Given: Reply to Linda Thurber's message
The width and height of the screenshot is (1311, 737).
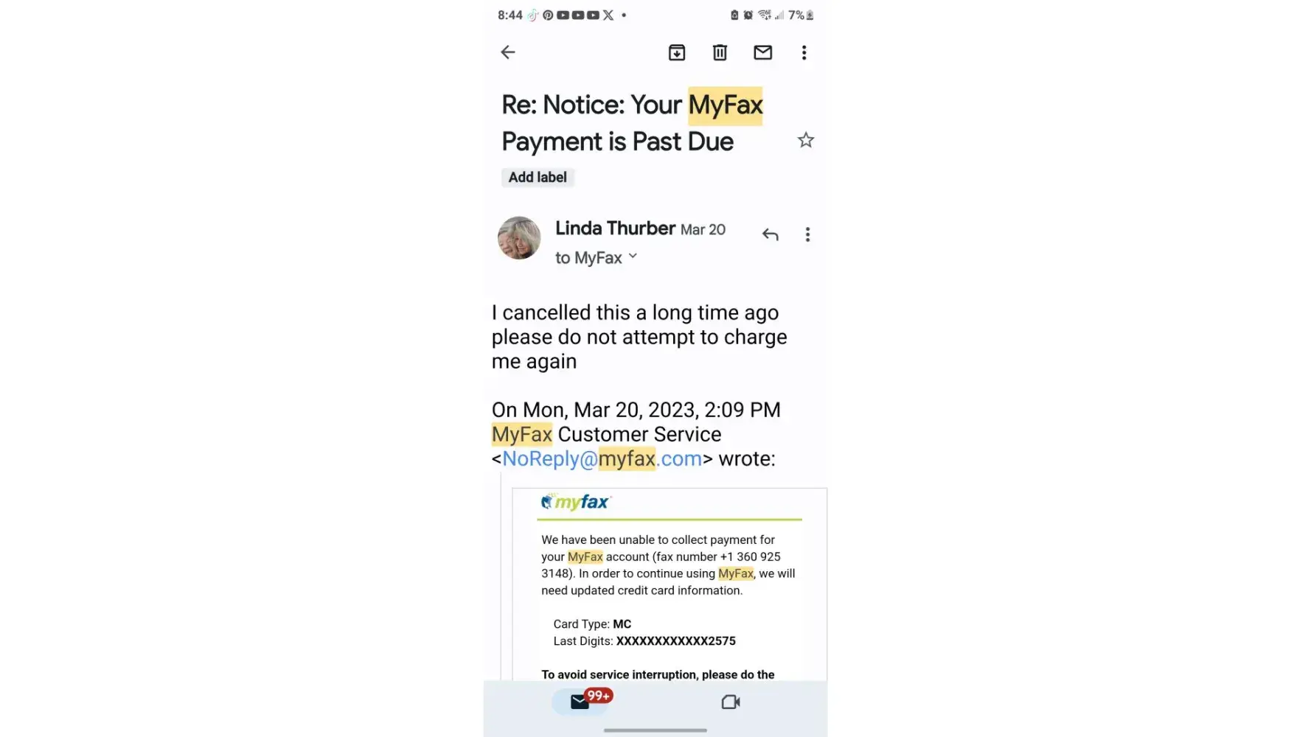Looking at the screenshot, I should click(x=770, y=234).
